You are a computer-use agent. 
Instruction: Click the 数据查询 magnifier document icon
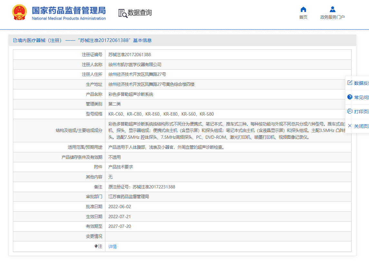(122, 13)
